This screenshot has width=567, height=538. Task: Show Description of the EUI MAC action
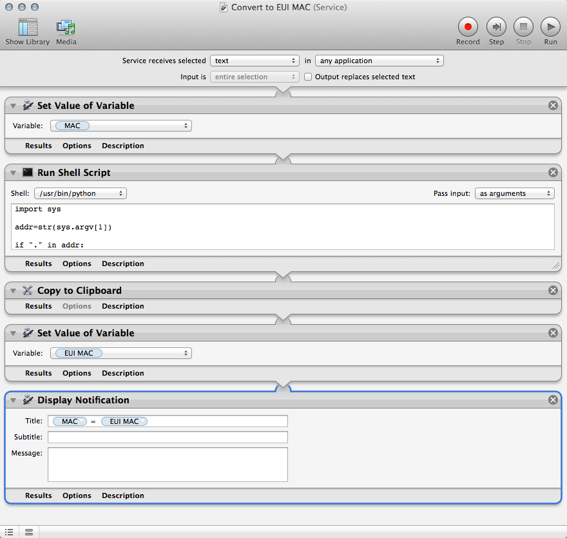point(123,373)
